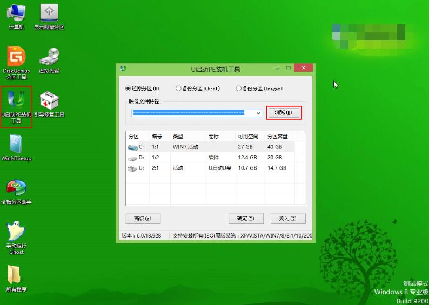Click the 浏览 browse button

(284, 113)
